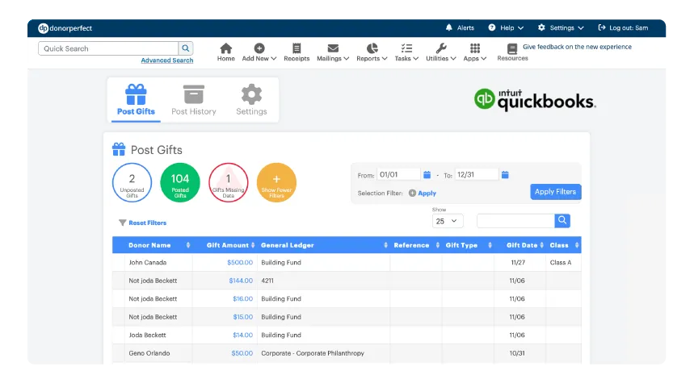Click the Reset Filters funnel icon

123,223
